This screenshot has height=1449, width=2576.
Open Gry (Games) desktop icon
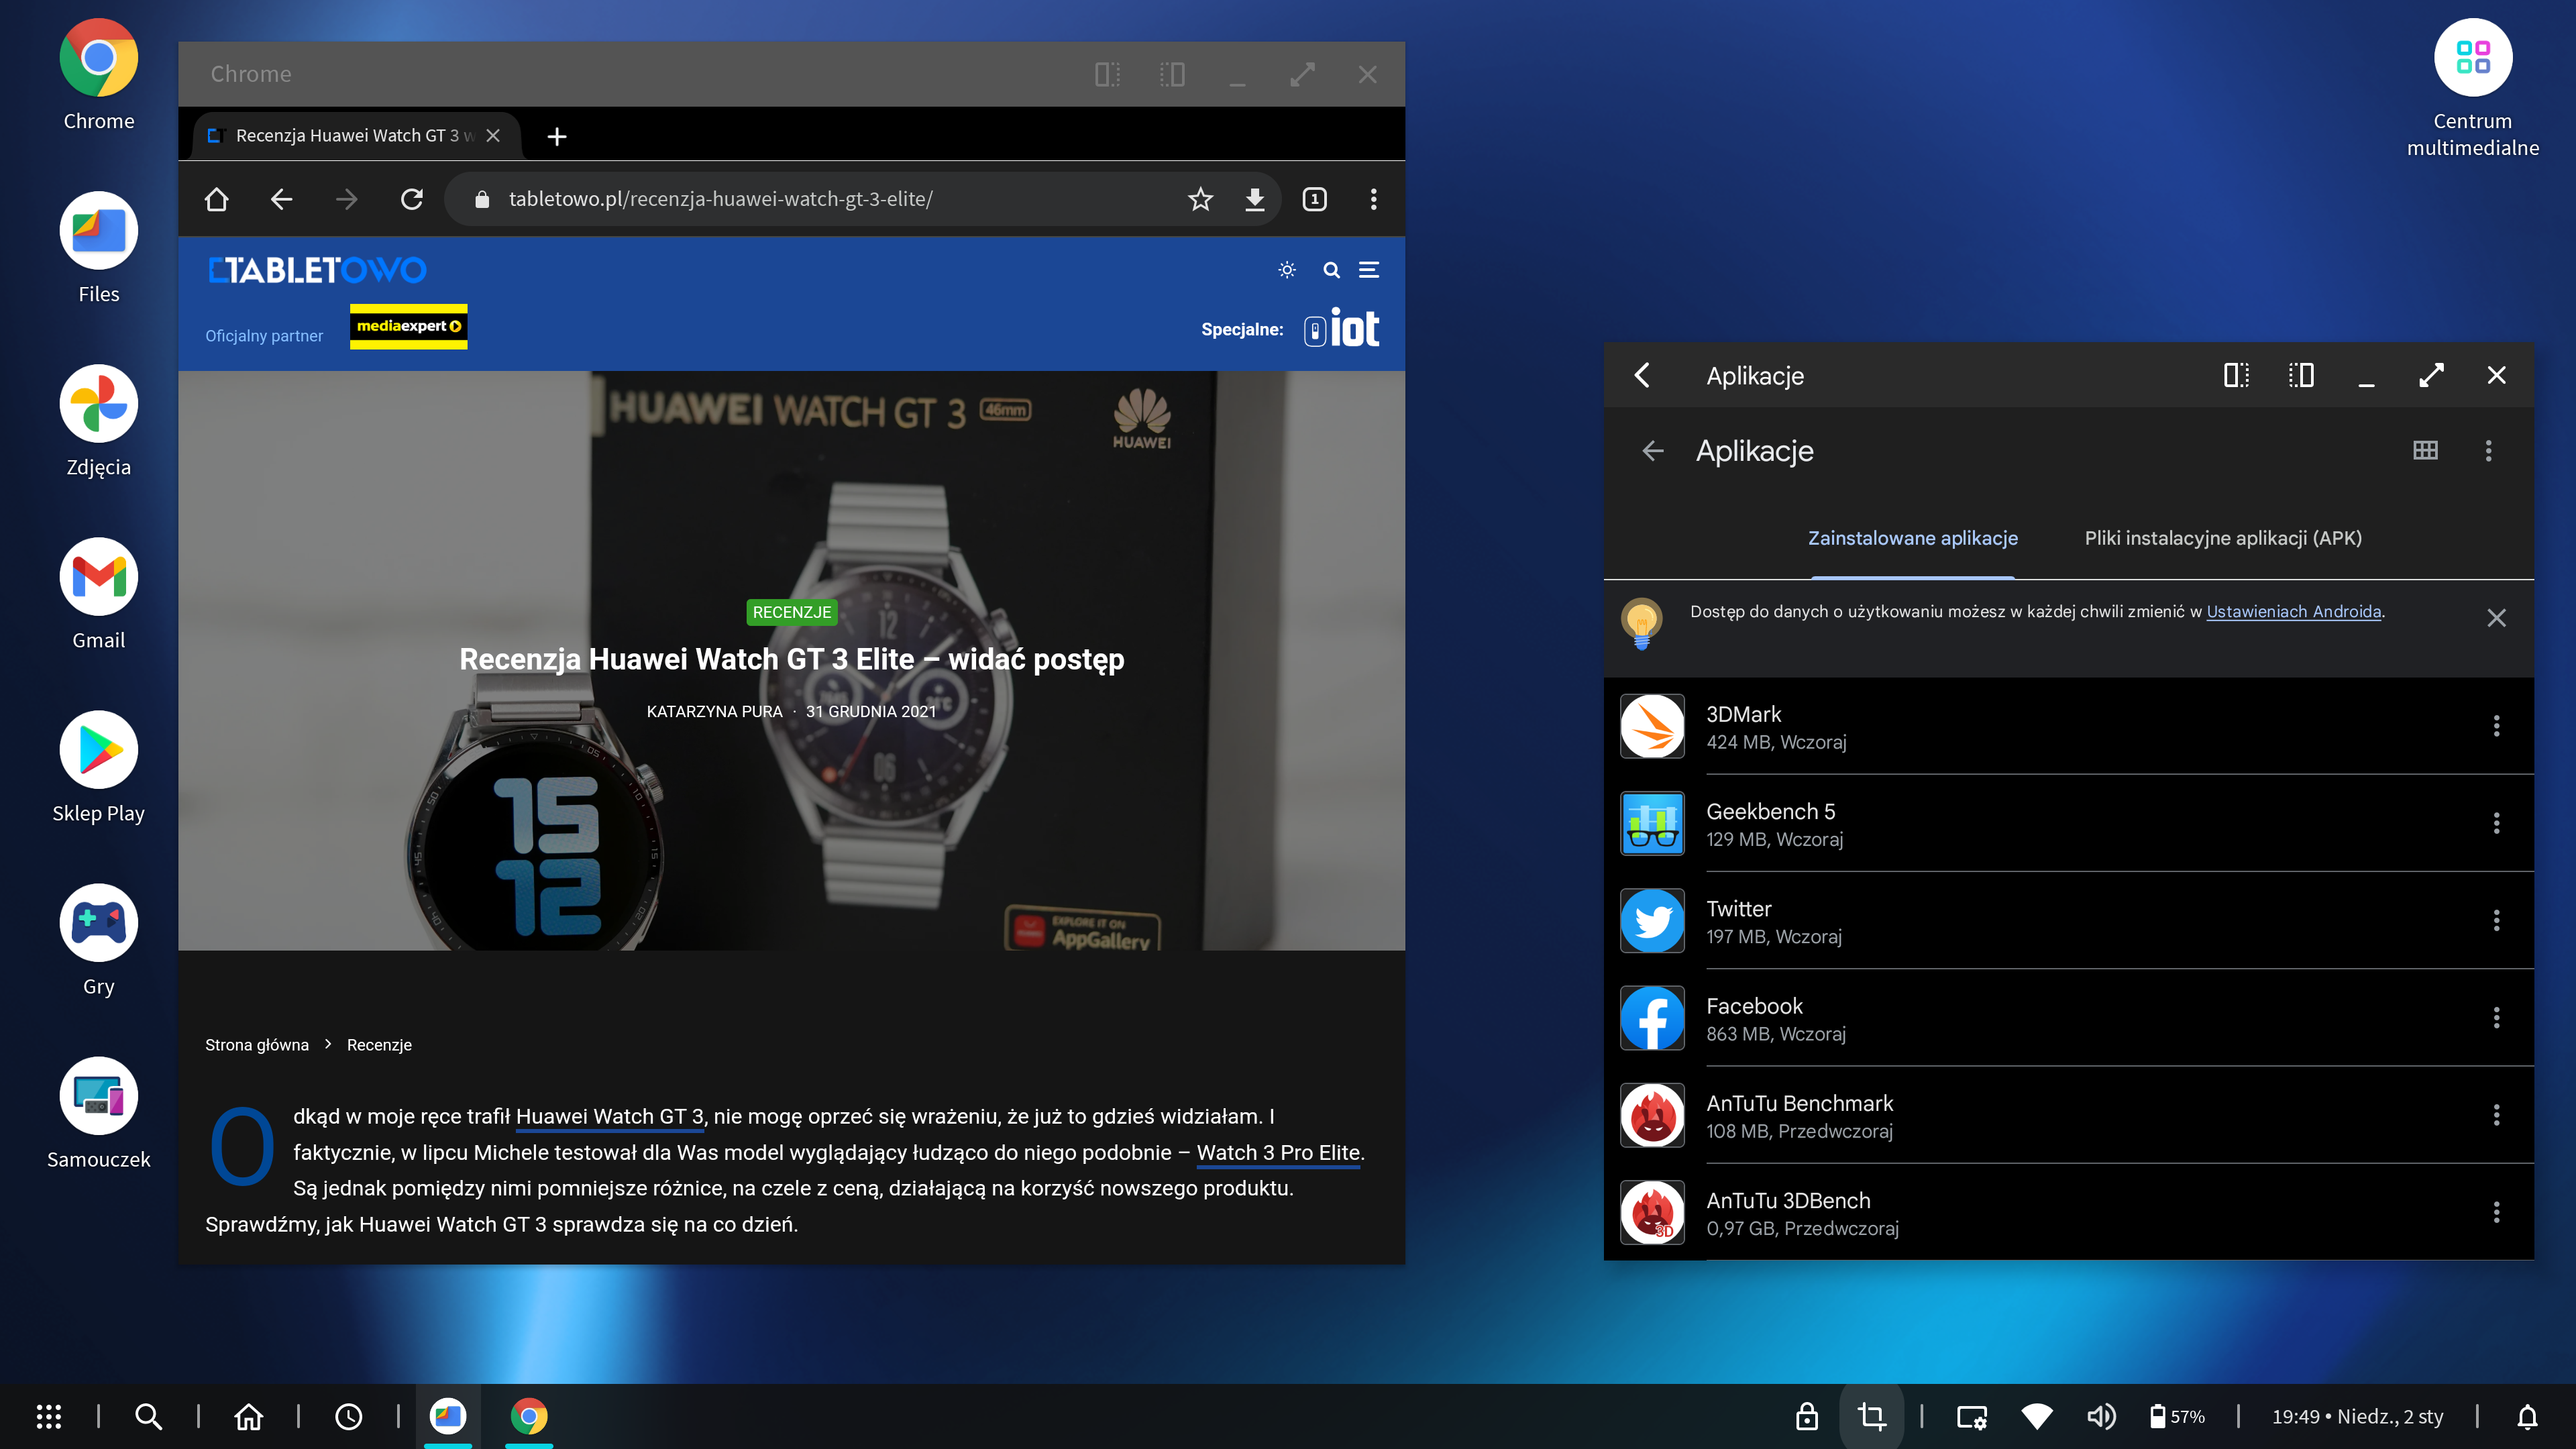[x=98, y=923]
